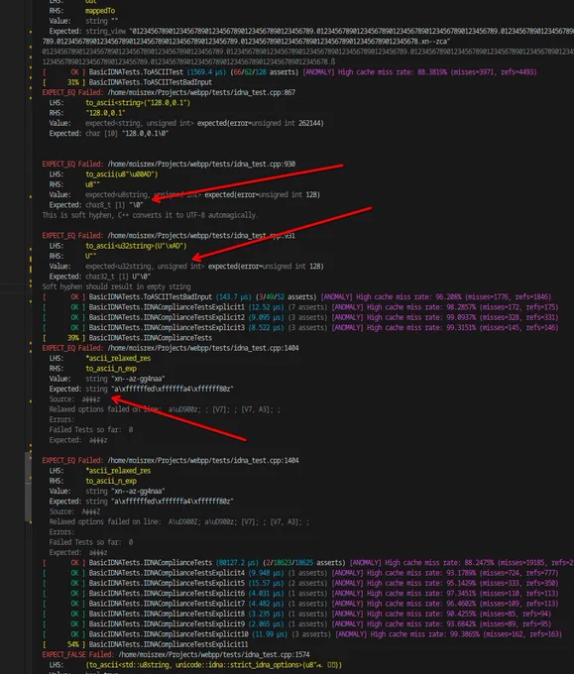Screen dimensions: 574x674
Task: Click LHS text to_ascii<string>("128.0,0.1")
Action: 138,103
